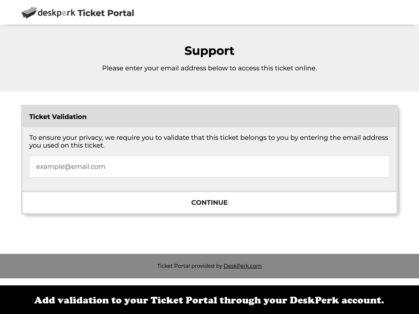Click the black banner about adding validation
This screenshot has height=314, width=419.
point(209,300)
